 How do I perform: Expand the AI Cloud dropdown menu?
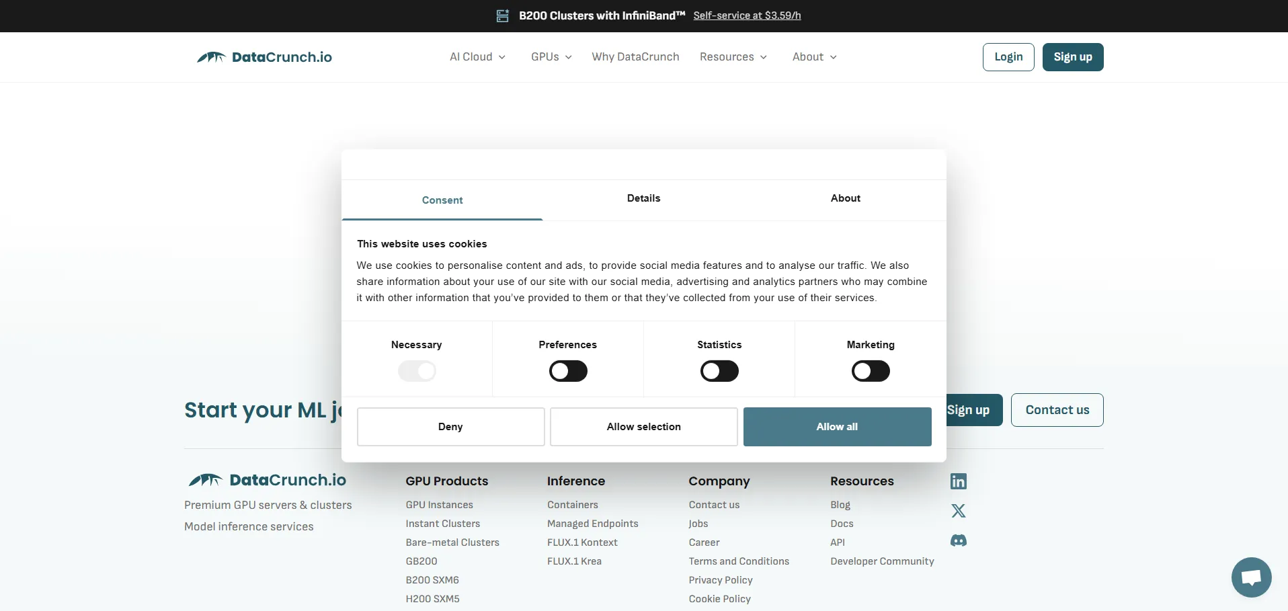click(477, 57)
